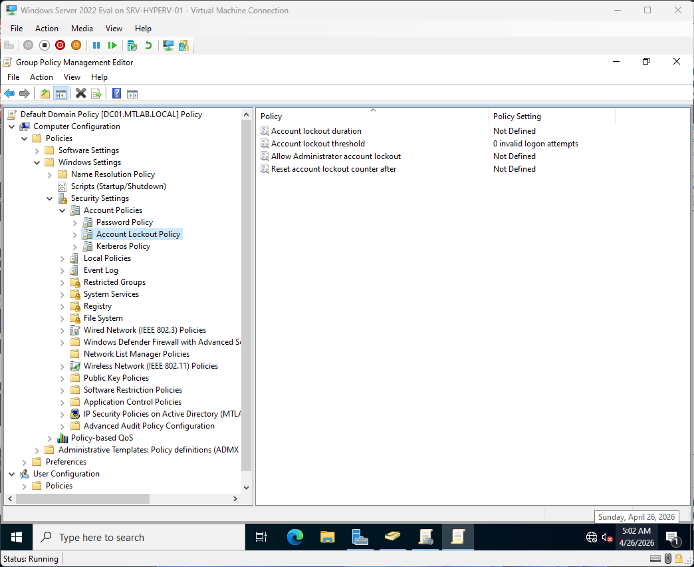Open the VM Connection Media menu

(x=82, y=29)
